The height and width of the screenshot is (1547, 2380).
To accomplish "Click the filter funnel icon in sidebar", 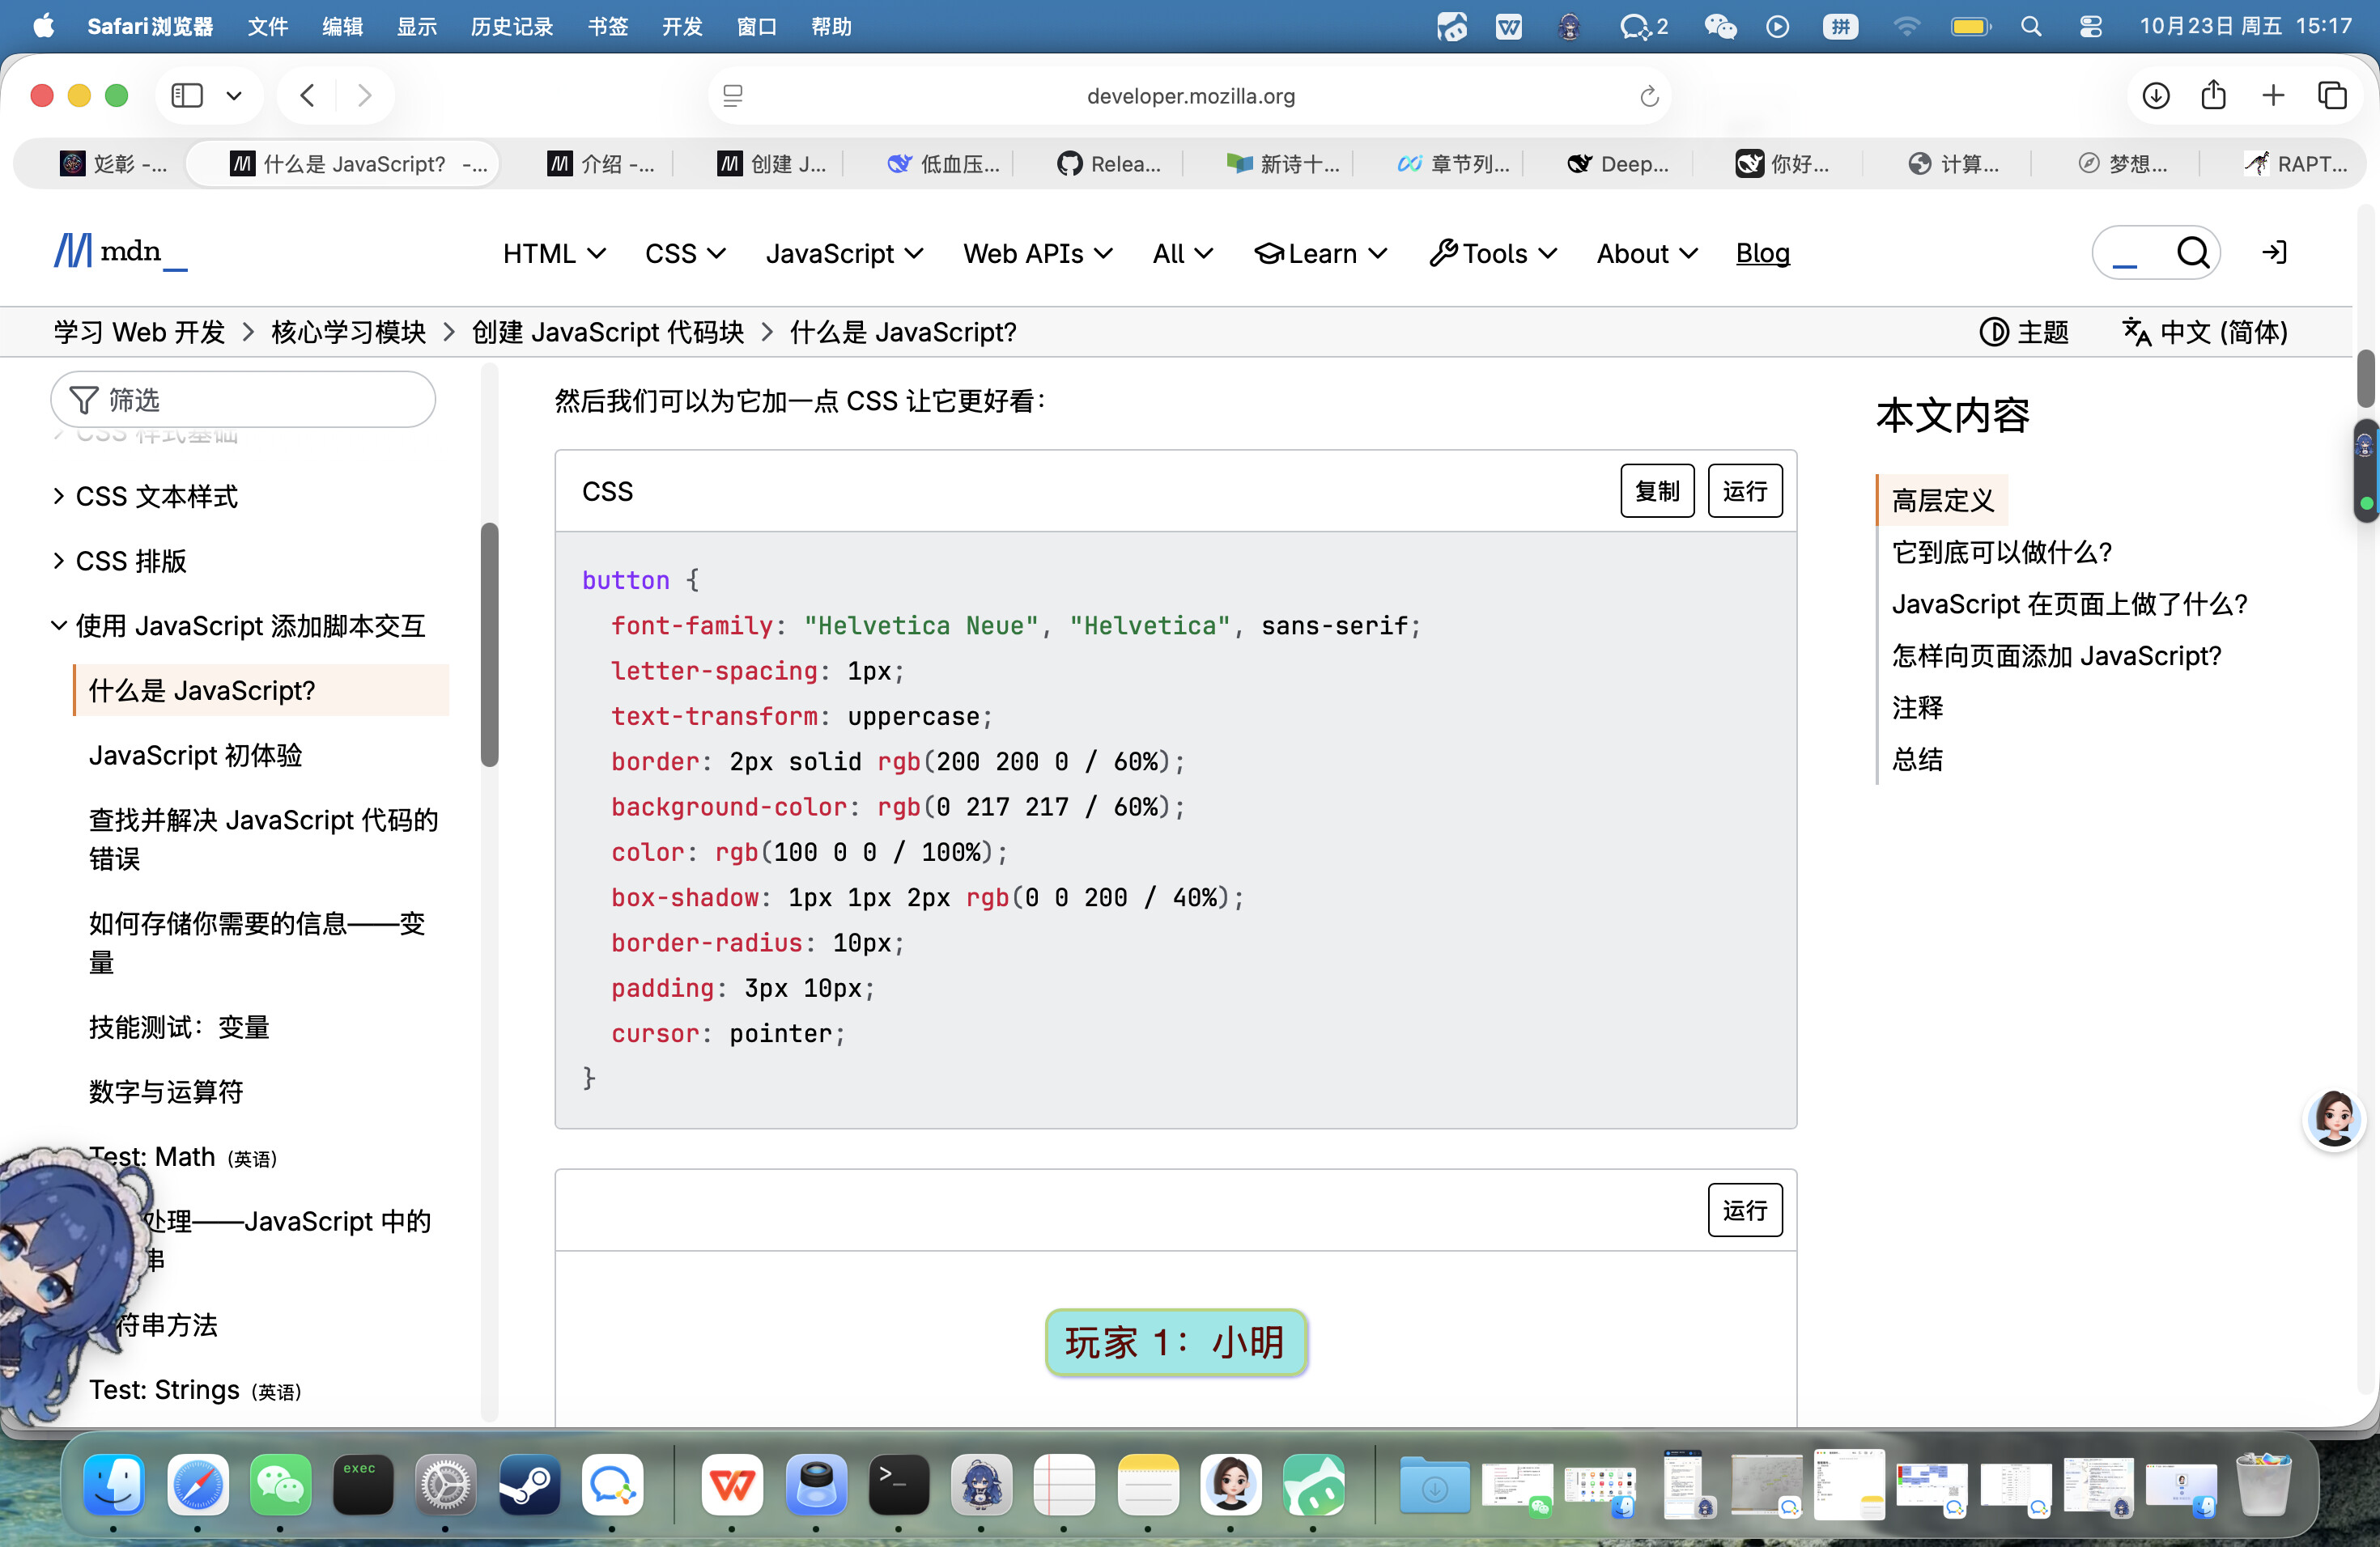I will click(x=84, y=400).
